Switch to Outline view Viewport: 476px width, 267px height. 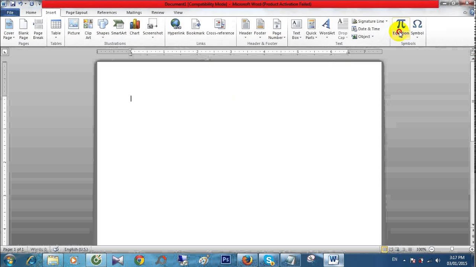(x=404, y=249)
